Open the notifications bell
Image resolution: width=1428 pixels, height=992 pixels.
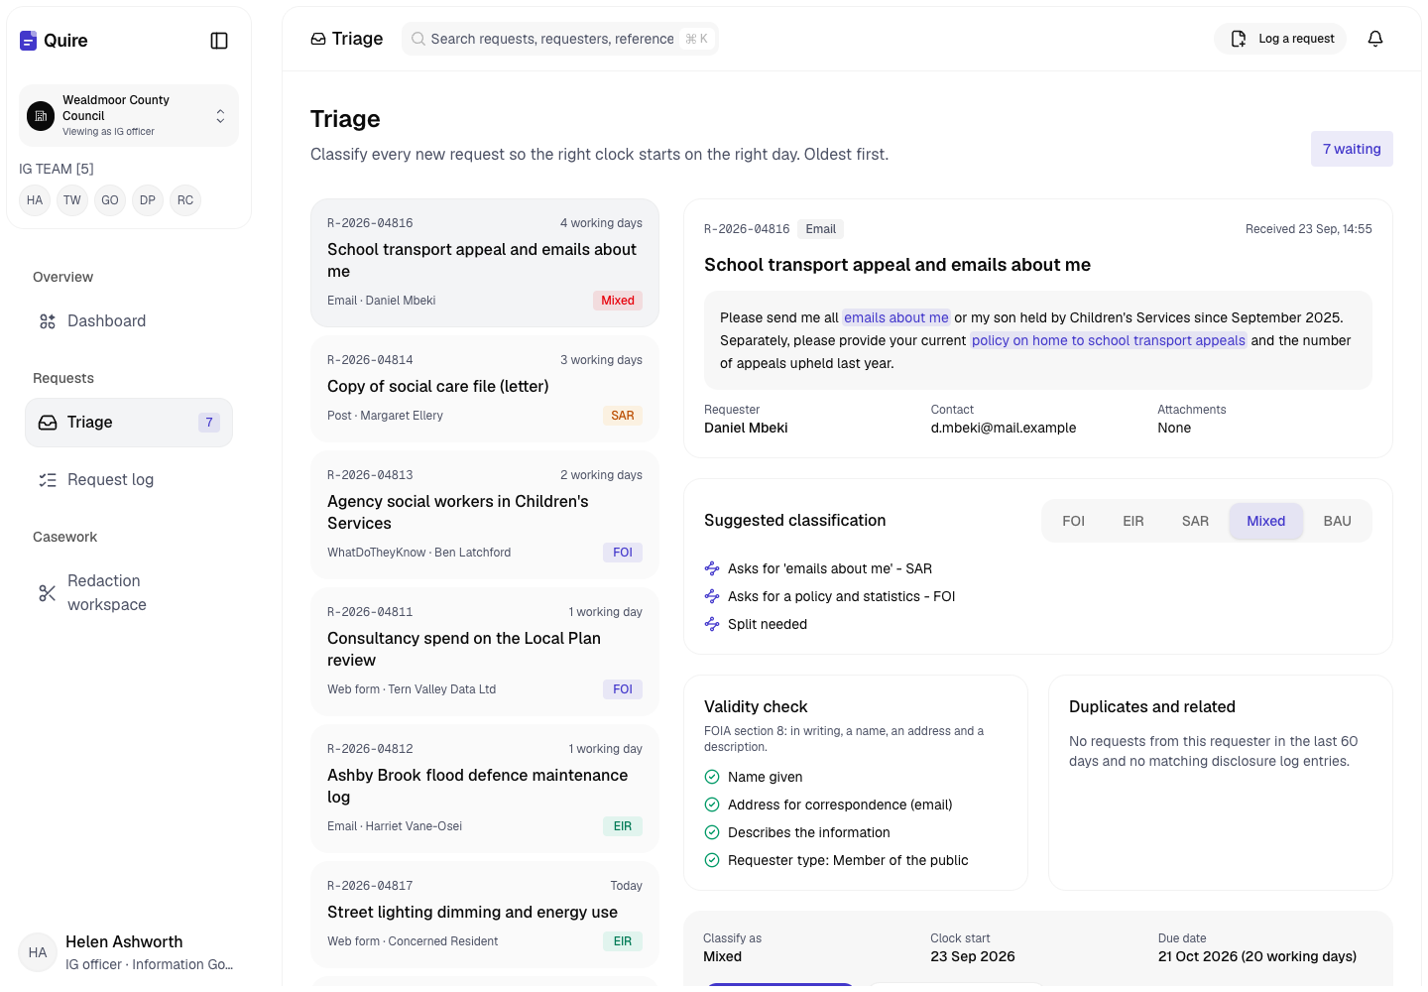(1375, 39)
